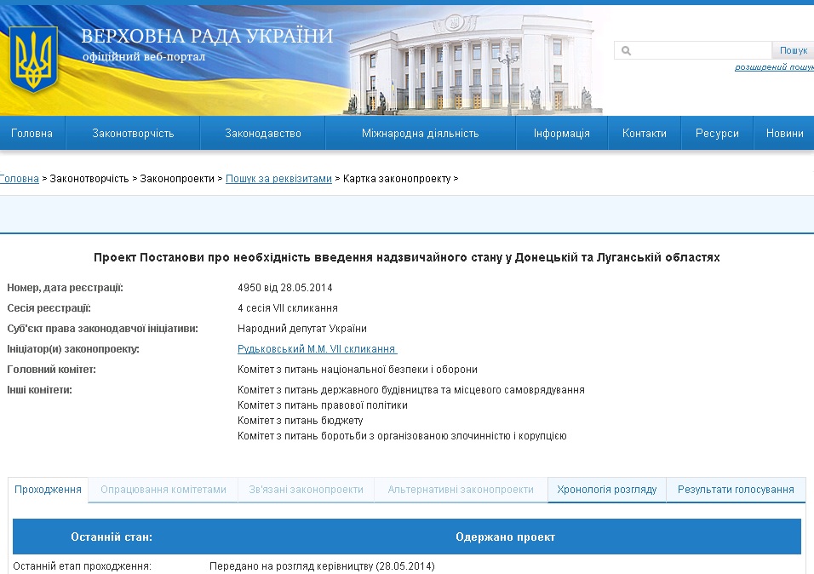Open the Ресурси menu item
Image resolution: width=814 pixels, height=574 pixels.
pyautogui.click(x=717, y=134)
